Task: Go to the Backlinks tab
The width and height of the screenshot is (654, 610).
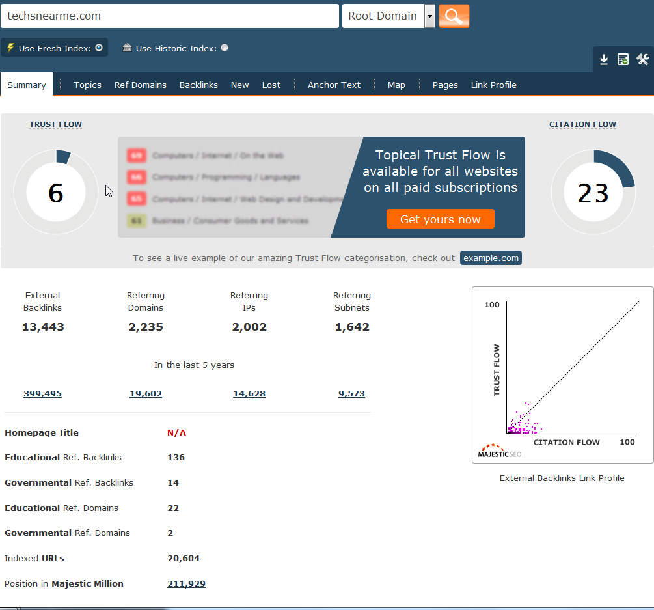Action: 198,85
